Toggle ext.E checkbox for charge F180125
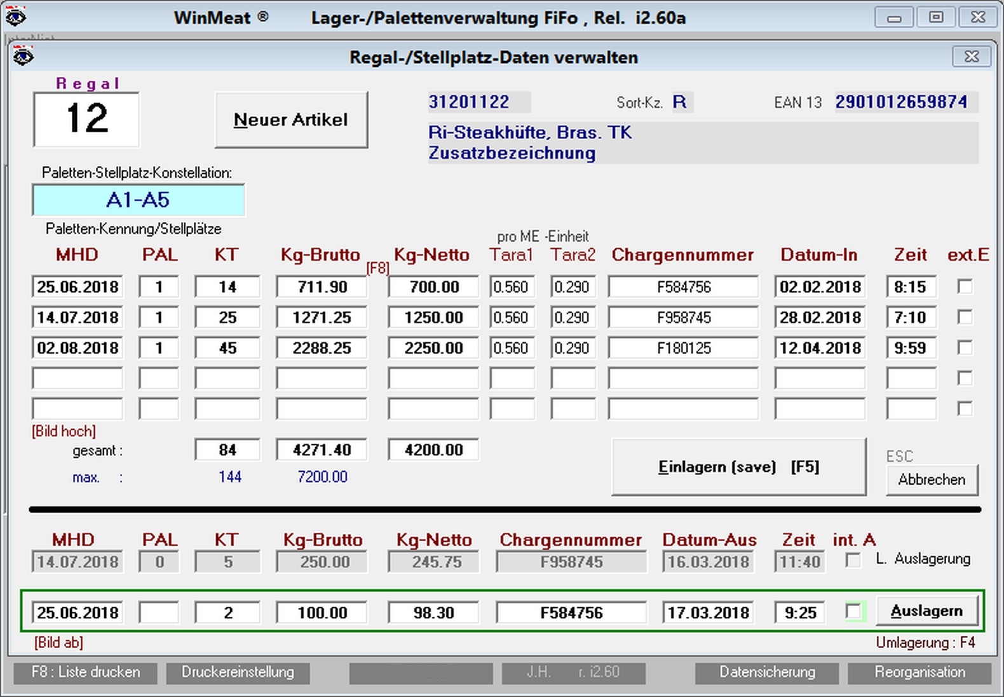 [x=965, y=348]
